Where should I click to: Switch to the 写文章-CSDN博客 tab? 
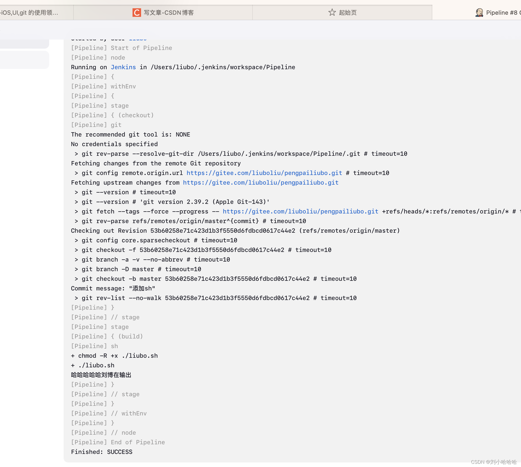coord(163,13)
